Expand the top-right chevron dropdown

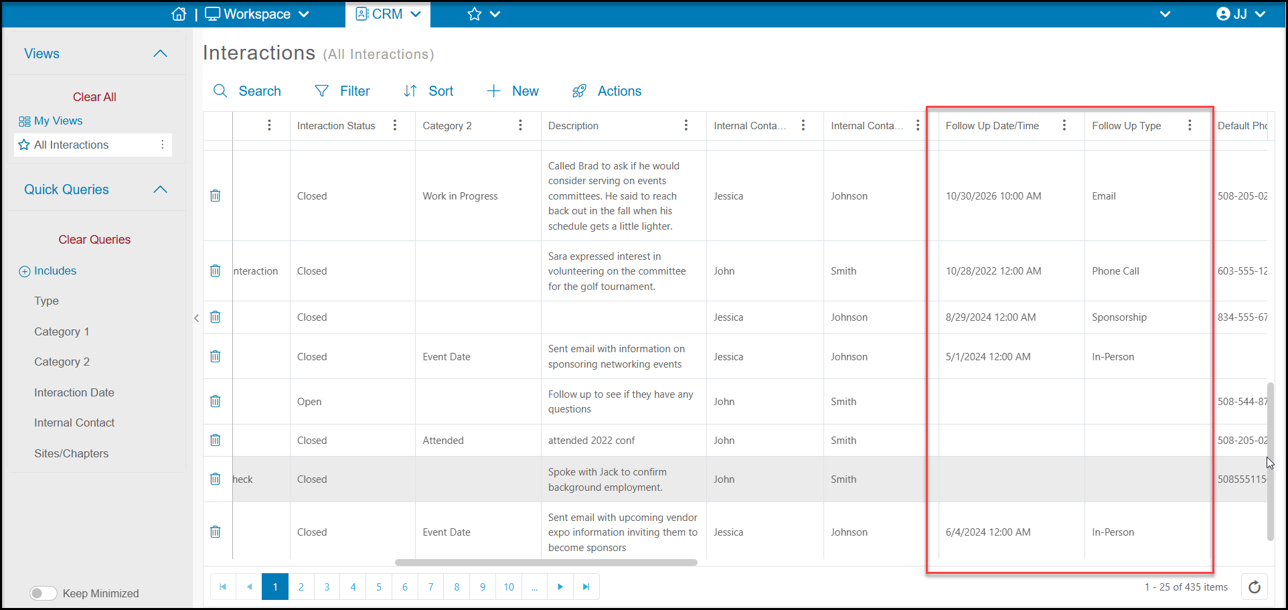point(1165,14)
